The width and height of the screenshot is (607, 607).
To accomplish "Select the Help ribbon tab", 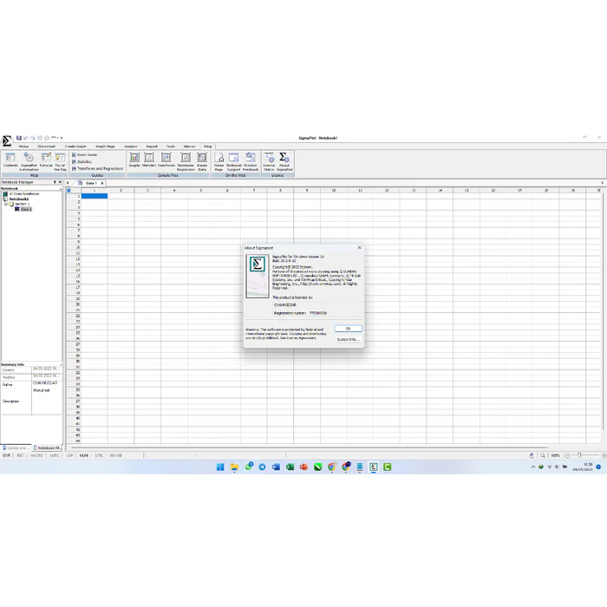I will pos(208,147).
